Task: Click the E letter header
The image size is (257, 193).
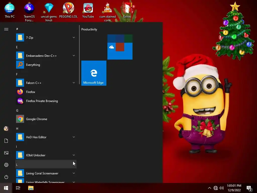Action: point(46,47)
